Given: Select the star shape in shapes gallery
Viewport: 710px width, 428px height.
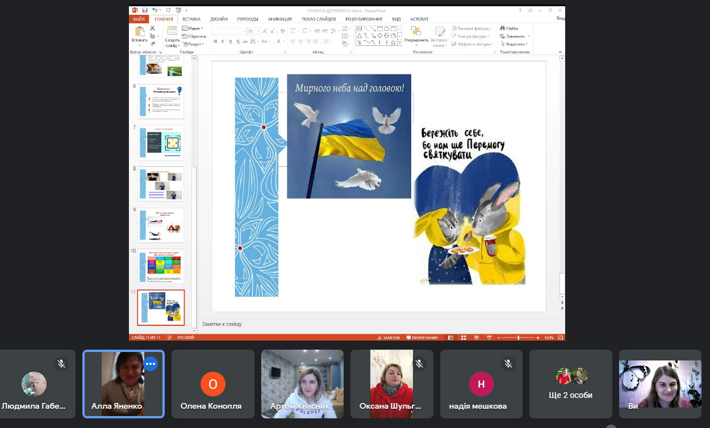Looking at the screenshot, I should point(392,41).
